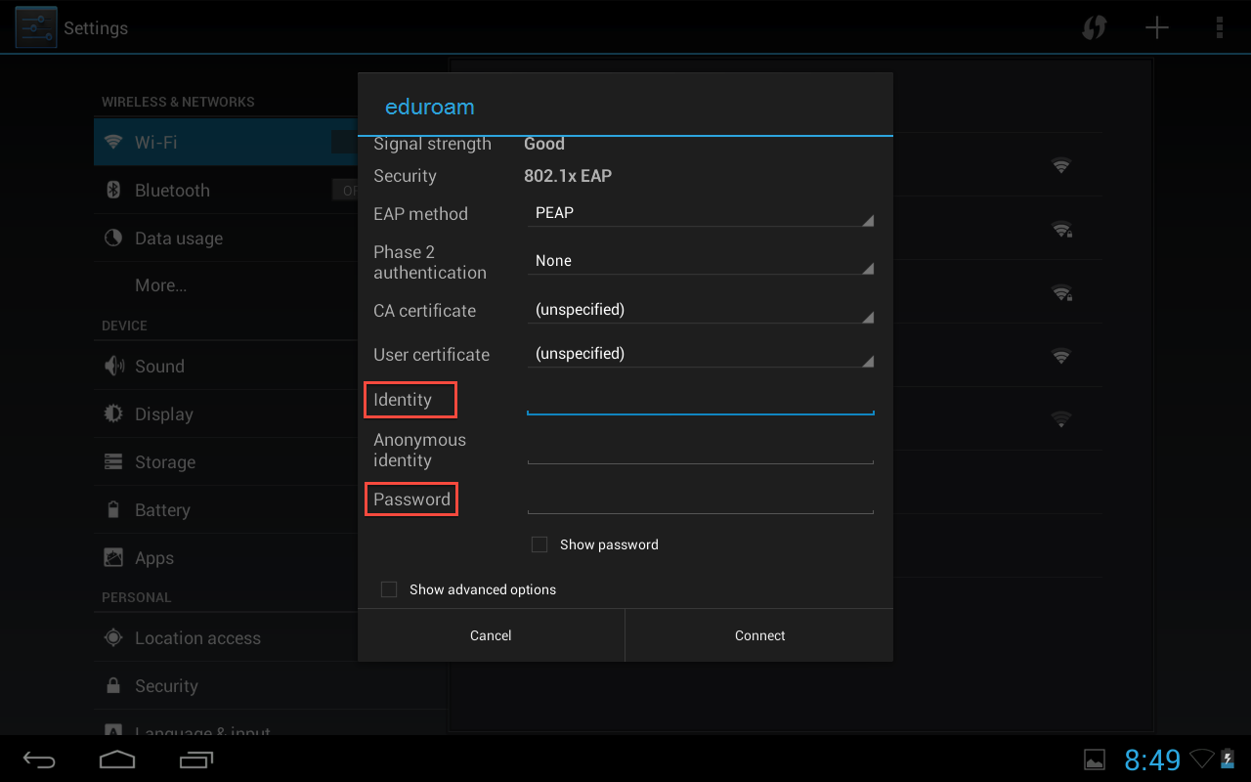Viewport: 1251px width, 782px height.
Task: Open Location access settings
Action: coord(226,637)
